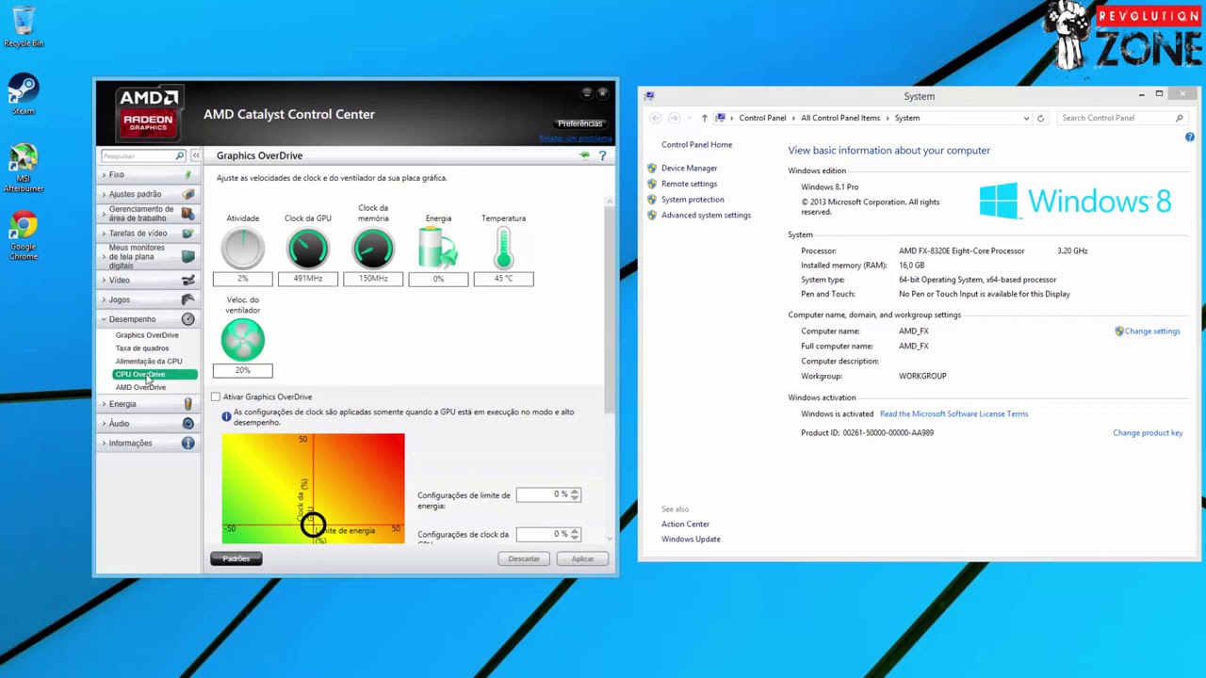Click the Descartar button
Image resolution: width=1206 pixels, height=678 pixels.
[524, 558]
